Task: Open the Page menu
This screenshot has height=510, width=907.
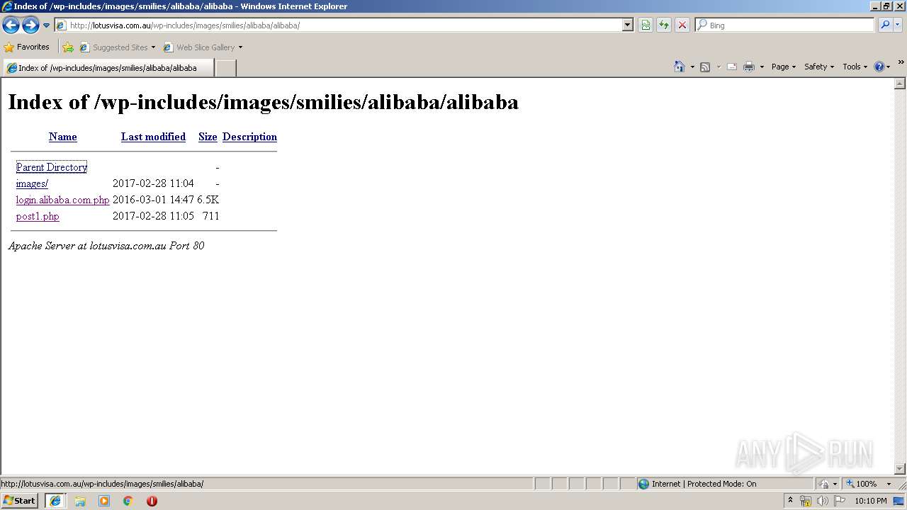Action: point(784,67)
